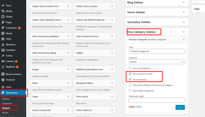This screenshot has width=205, height=117.
Task: Click the MailPoet notification count badge
Action: click(17, 67)
